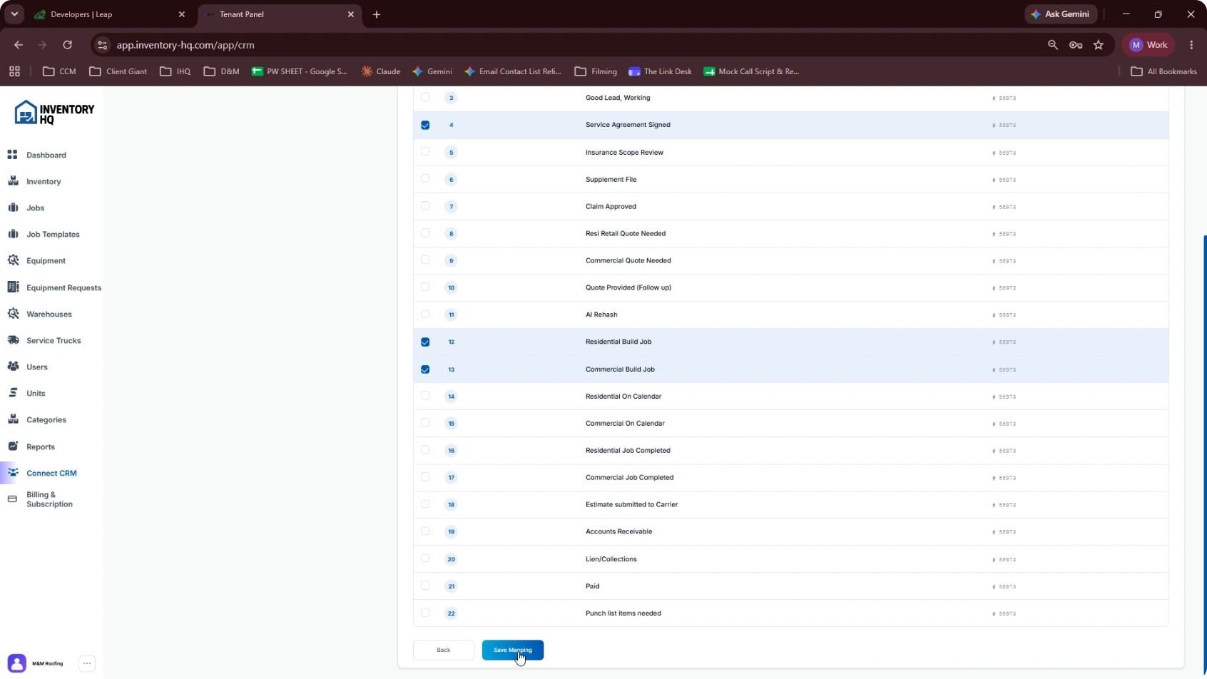Open Equipment Requests in sidebar
Viewport: 1207px width, 679px height.
point(63,288)
